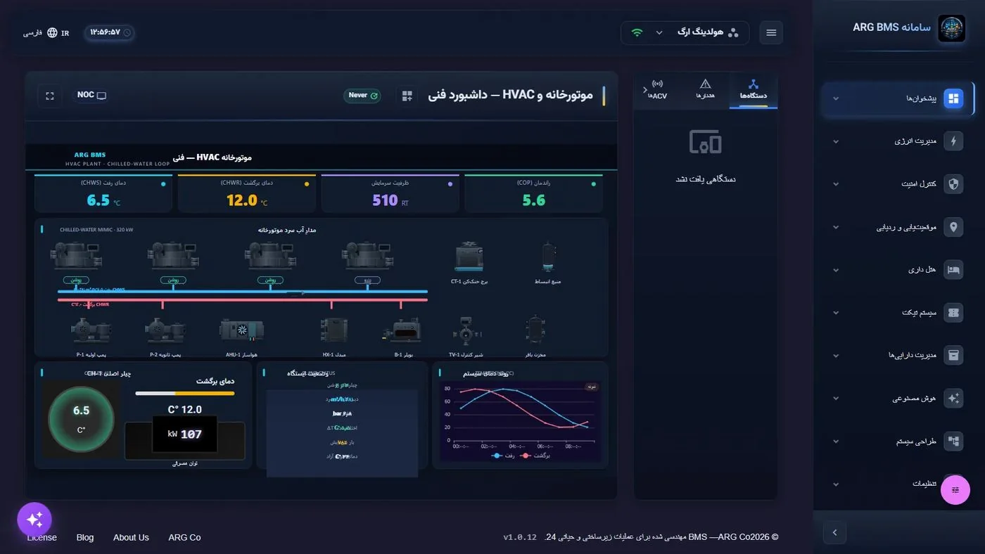Open the License footer link

click(42, 537)
